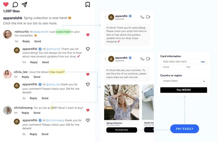Click the Purchase Now button for Spring Collection
The image size is (219, 142).
pyautogui.click(x=121, y=130)
